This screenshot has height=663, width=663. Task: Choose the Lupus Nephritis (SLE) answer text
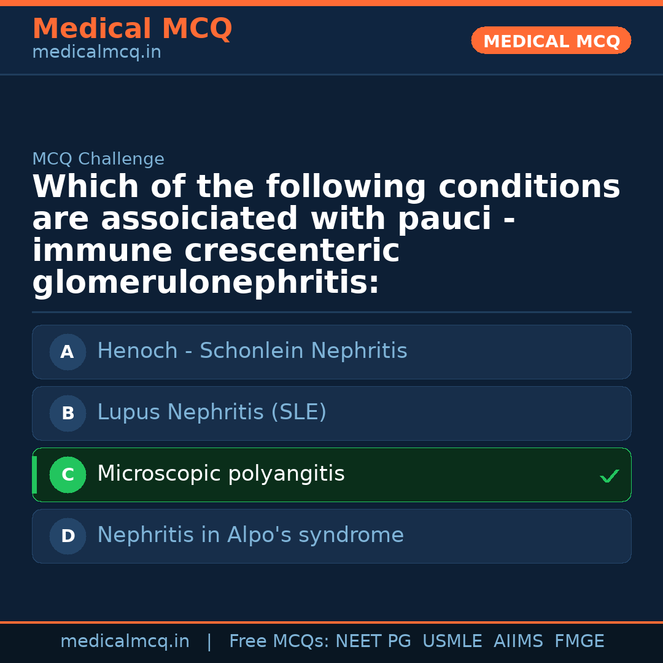tap(212, 413)
